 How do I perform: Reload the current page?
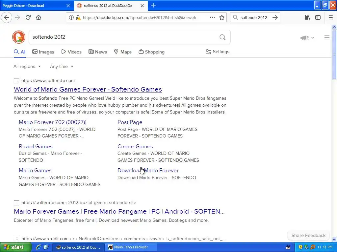coord(28,17)
